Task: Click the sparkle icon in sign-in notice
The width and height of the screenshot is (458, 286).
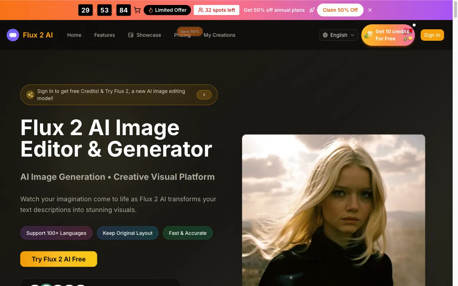Action: pyautogui.click(x=30, y=95)
